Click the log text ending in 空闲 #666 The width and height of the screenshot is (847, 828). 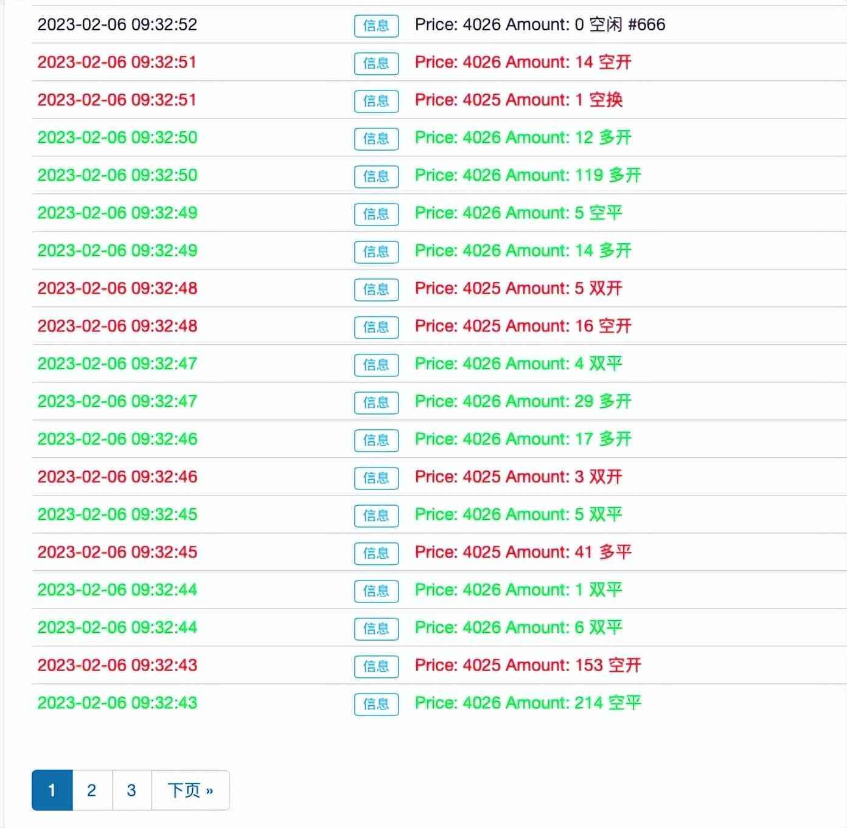pyautogui.click(x=540, y=25)
